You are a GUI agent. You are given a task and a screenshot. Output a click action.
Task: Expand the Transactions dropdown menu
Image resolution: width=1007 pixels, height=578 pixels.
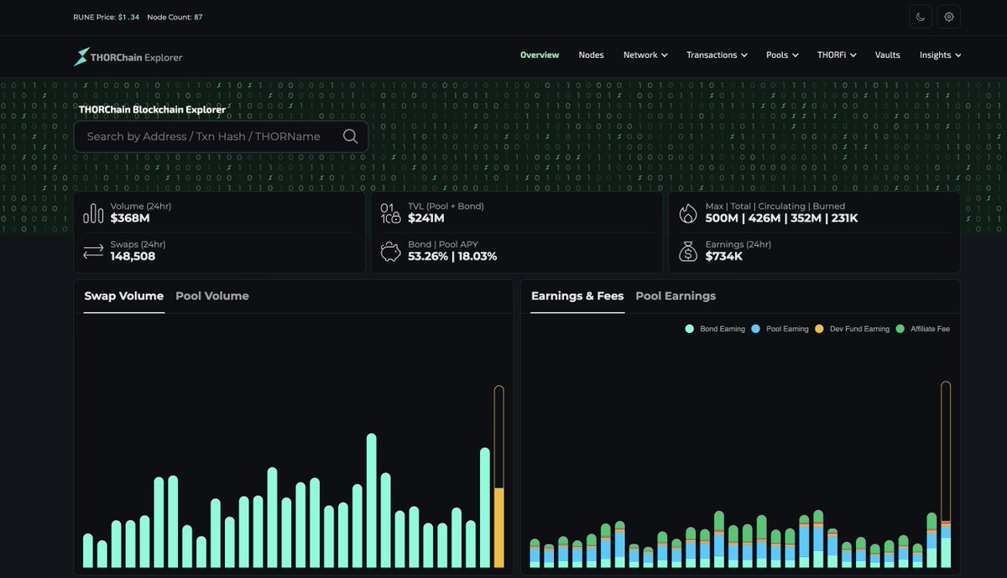pyautogui.click(x=717, y=55)
